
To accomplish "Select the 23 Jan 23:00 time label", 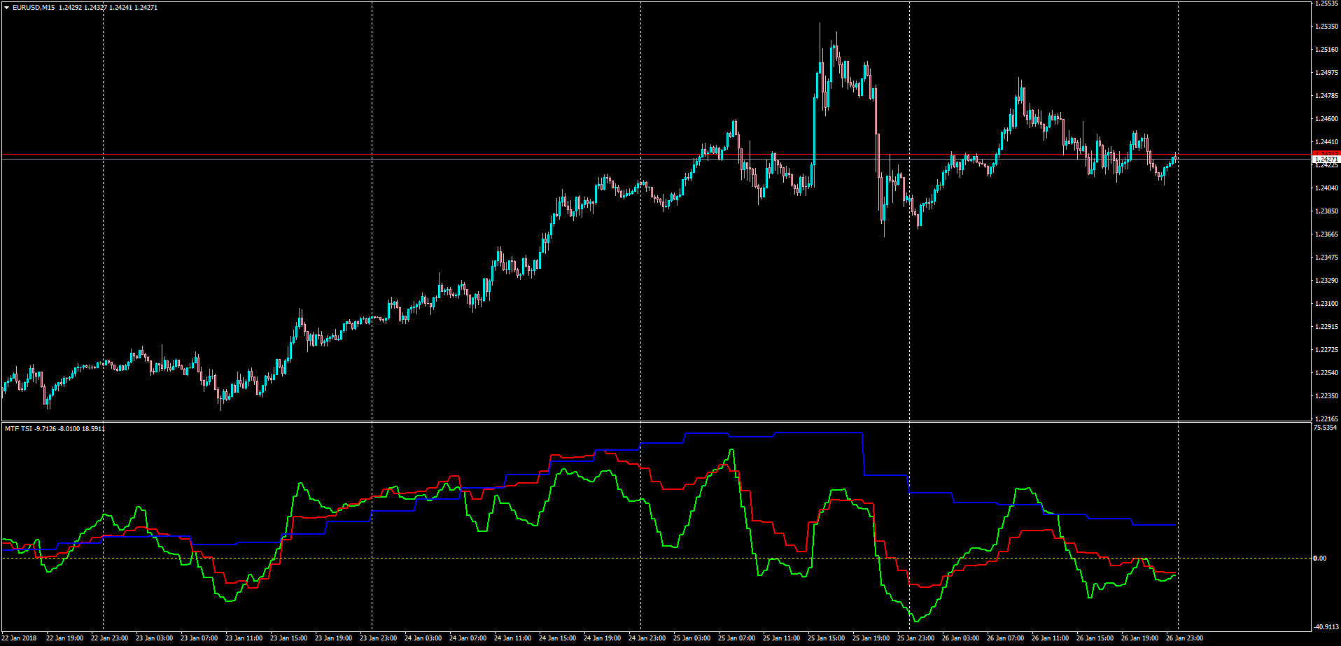I will pyautogui.click(x=379, y=638).
